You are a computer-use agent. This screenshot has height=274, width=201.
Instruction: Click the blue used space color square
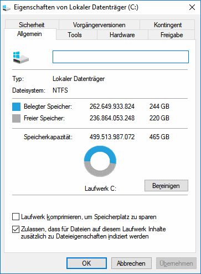point(16,107)
